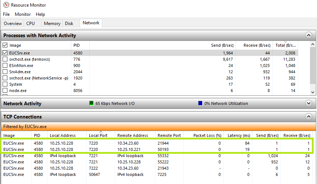Open the File menu
The height and width of the screenshot is (184, 317).
point(6,14)
